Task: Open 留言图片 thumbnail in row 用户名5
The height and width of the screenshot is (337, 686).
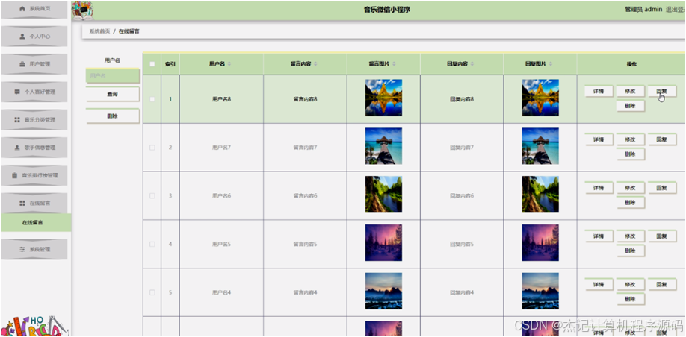Action: click(383, 243)
